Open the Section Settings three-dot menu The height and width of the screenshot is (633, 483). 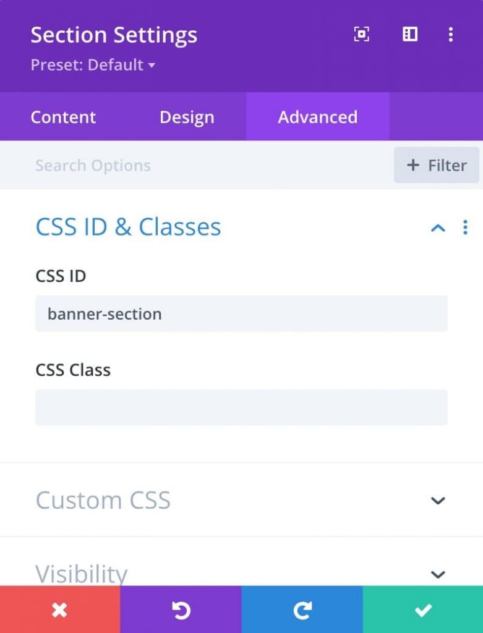tap(451, 35)
